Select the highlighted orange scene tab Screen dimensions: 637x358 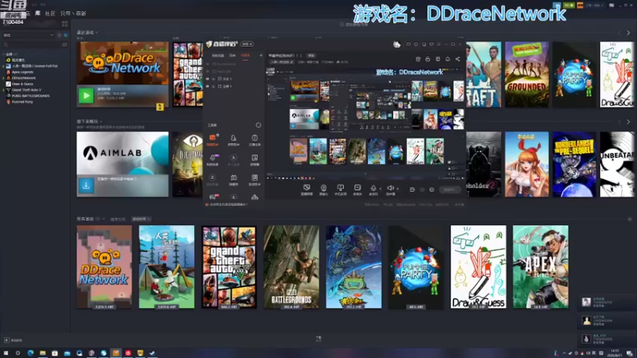245,55
